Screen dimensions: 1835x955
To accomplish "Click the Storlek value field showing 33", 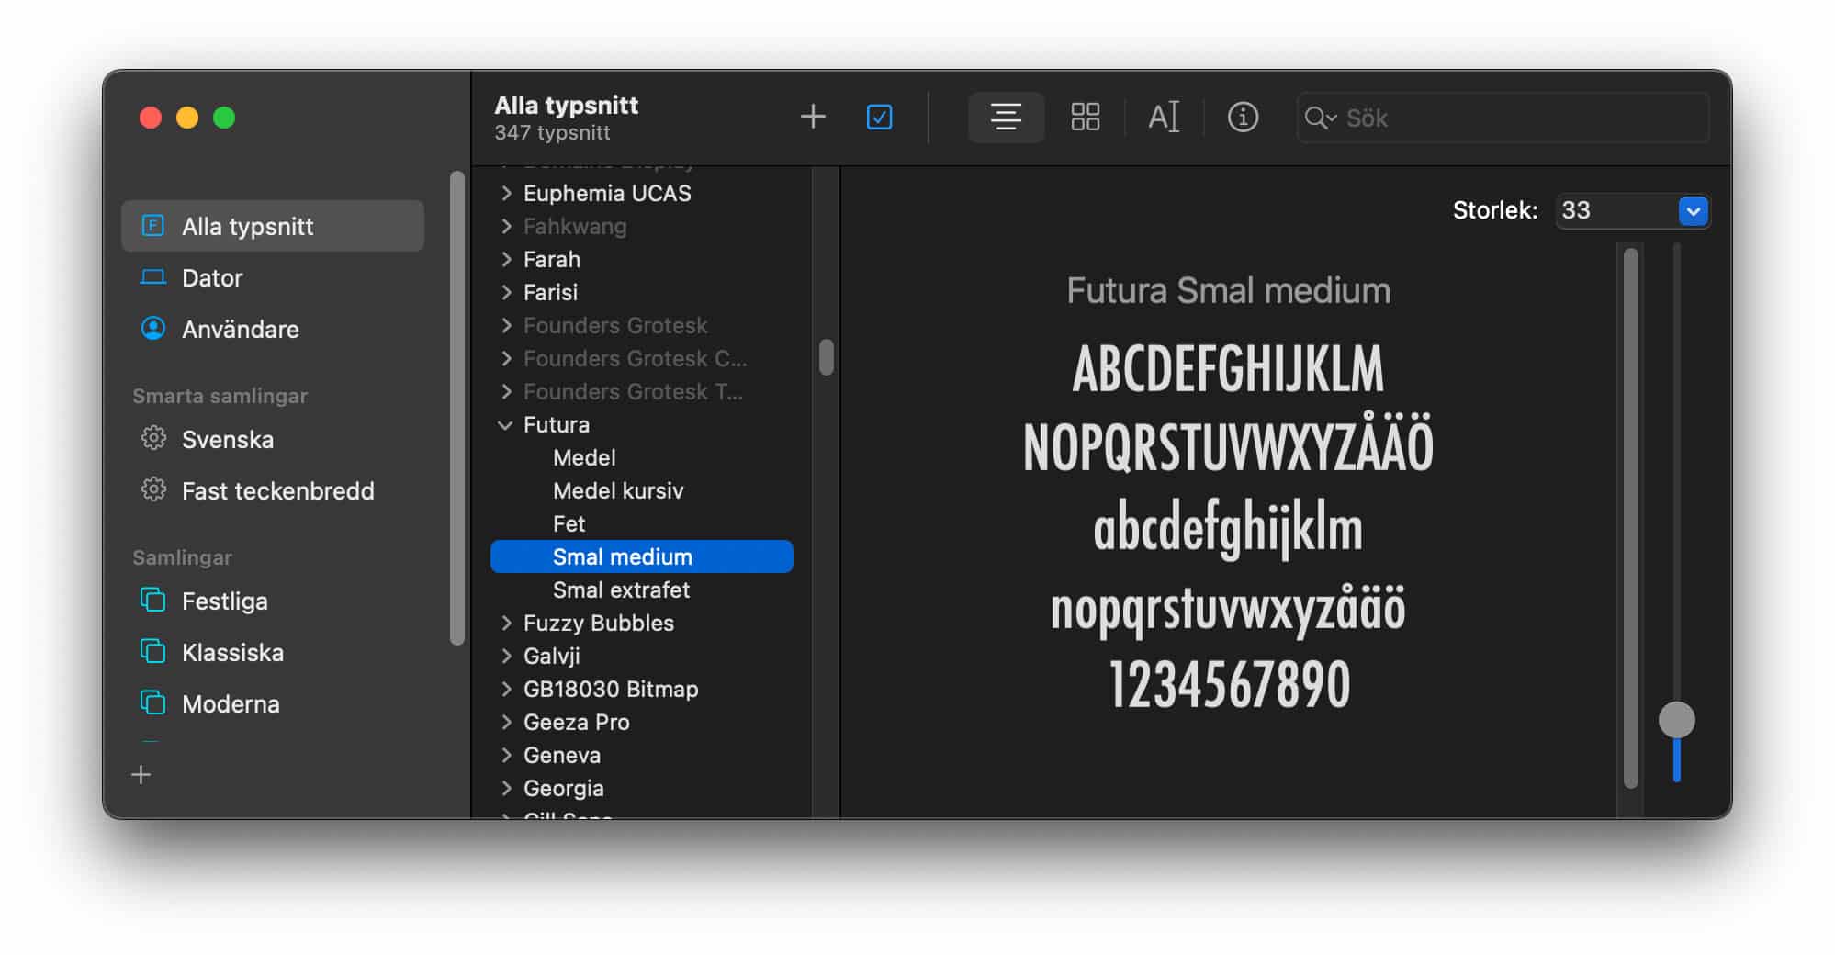I will [x=1616, y=210].
